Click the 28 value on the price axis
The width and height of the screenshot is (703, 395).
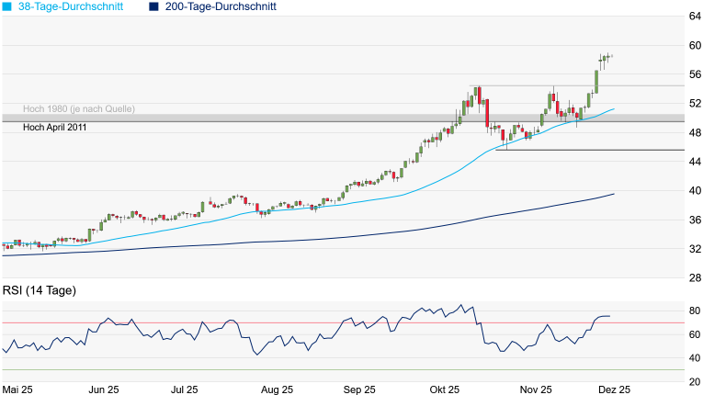tap(696, 278)
